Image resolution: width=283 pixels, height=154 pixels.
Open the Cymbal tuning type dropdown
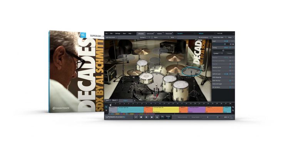point(217,54)
